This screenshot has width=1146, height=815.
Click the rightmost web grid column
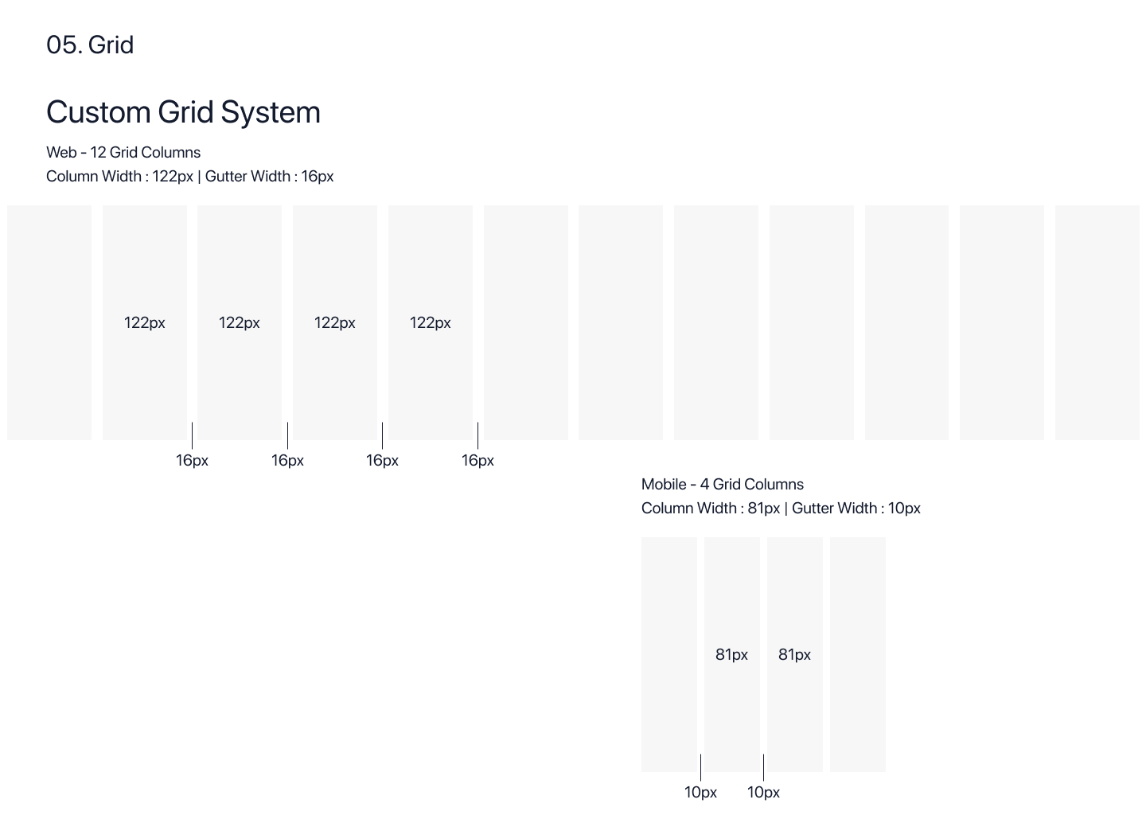[1097, 322]
